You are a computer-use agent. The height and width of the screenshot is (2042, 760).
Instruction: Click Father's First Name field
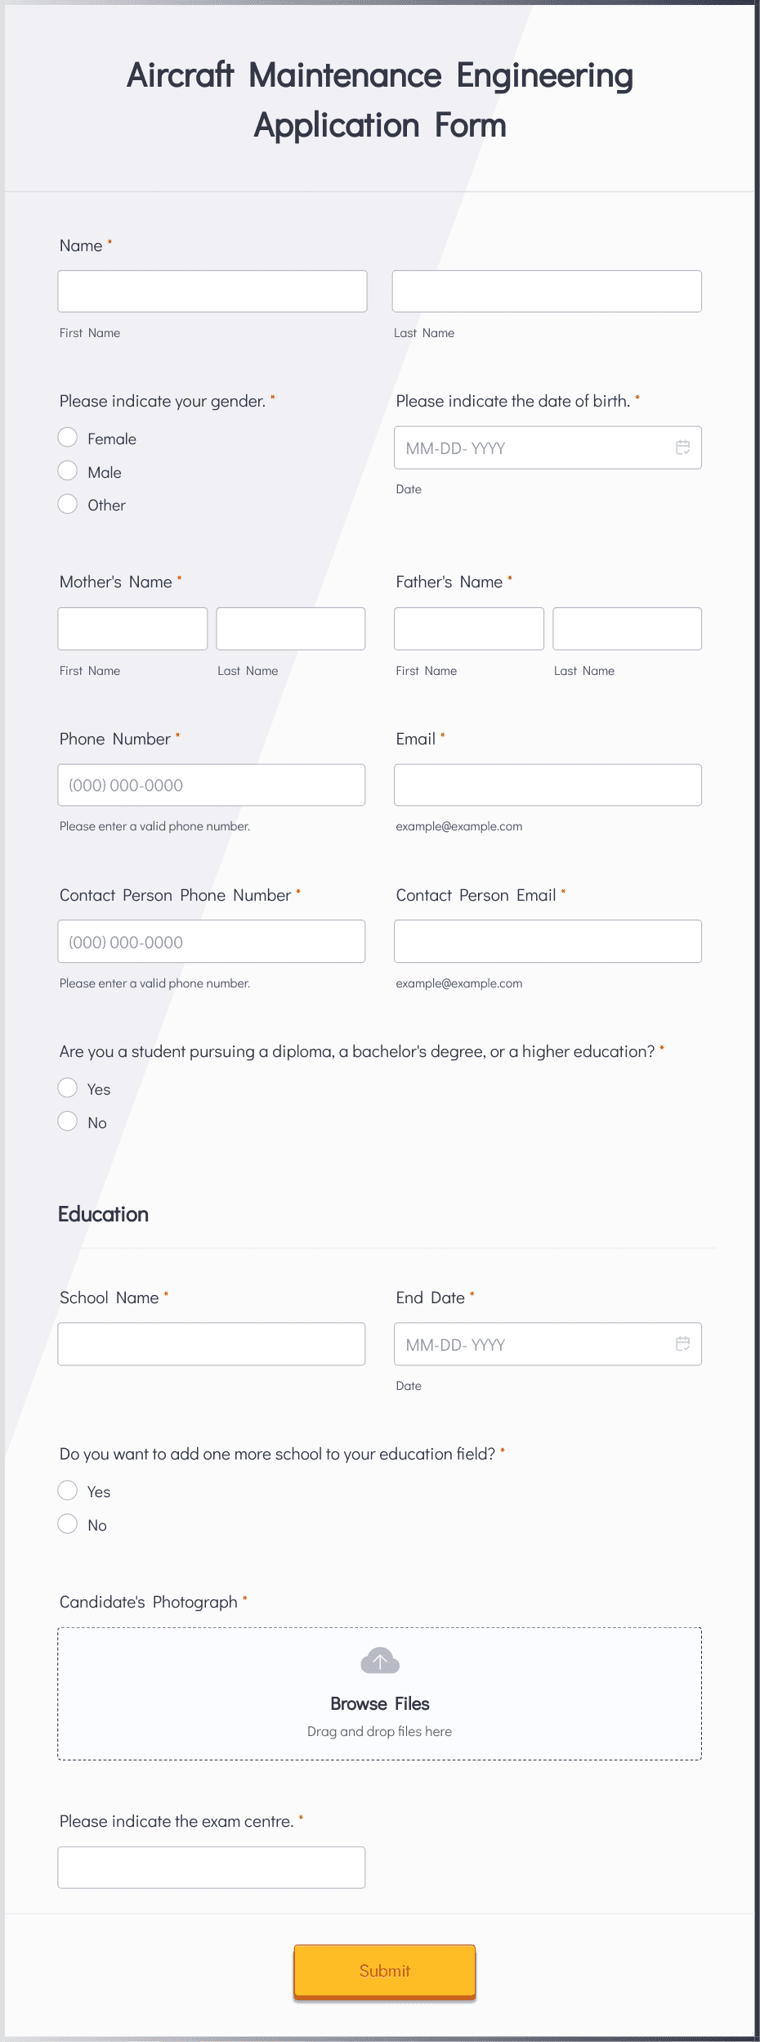click(469, 628)
